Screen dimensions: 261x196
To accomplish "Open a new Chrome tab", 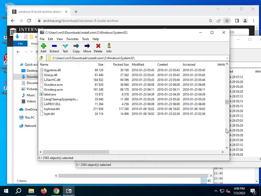I will click(x=76, y=12).
